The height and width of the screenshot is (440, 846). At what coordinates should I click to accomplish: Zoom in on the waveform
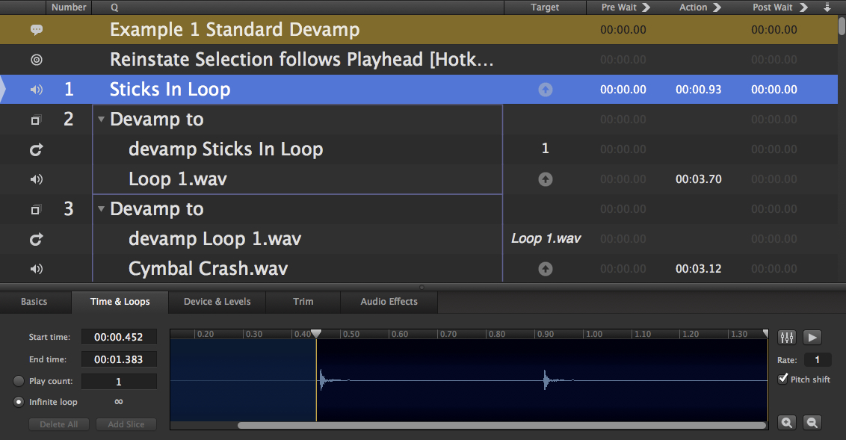coord(786,423)
